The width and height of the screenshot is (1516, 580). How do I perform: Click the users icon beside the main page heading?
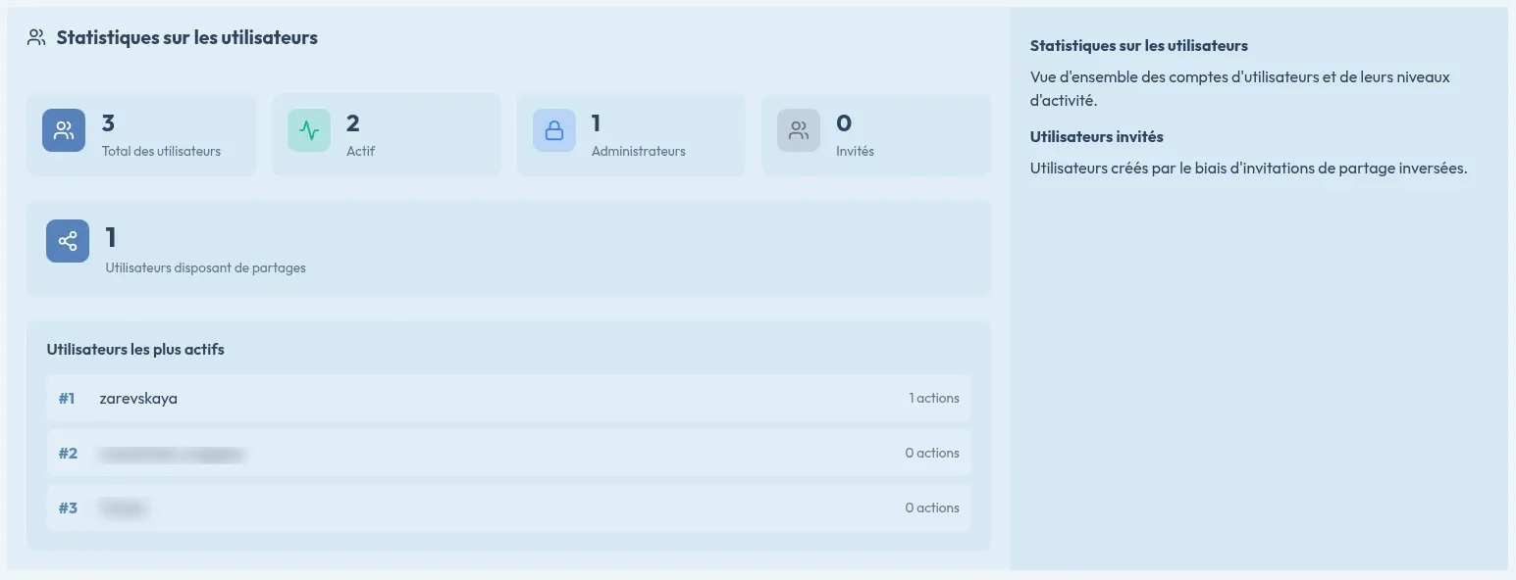click(x=36, y=38)
